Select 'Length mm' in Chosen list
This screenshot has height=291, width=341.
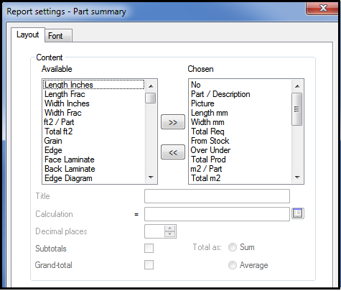tap(240, 113)
